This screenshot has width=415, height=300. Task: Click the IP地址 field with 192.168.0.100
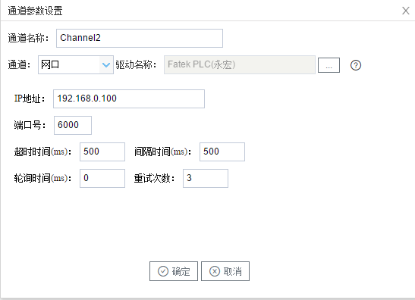point(129,98)
